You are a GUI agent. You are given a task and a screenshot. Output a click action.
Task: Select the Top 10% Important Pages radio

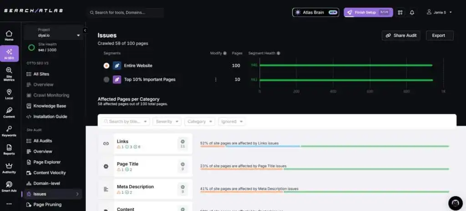point(106,79)
